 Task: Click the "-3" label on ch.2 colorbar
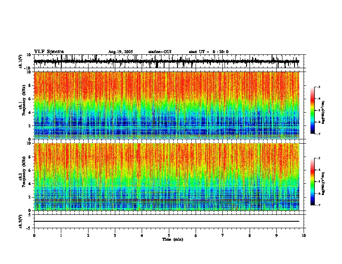[x=319, y=158]
